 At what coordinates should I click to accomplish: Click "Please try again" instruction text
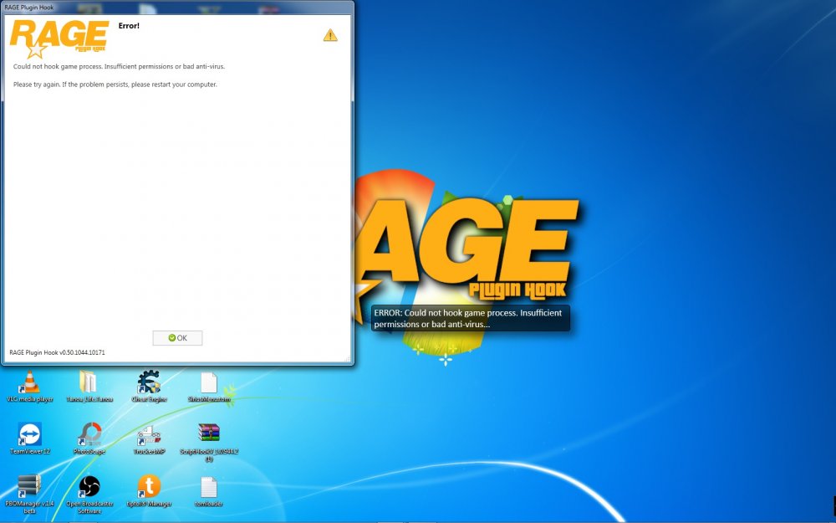pos(115,85)
